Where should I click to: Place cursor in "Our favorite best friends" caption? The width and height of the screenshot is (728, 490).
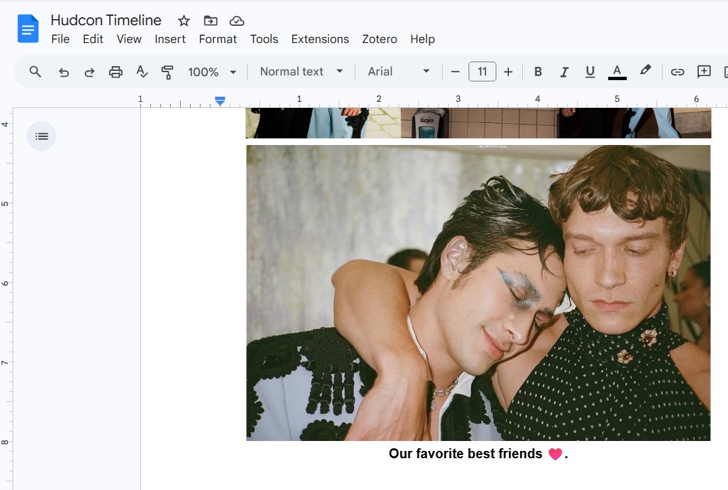pyautogui.click(x=465, y=454)
